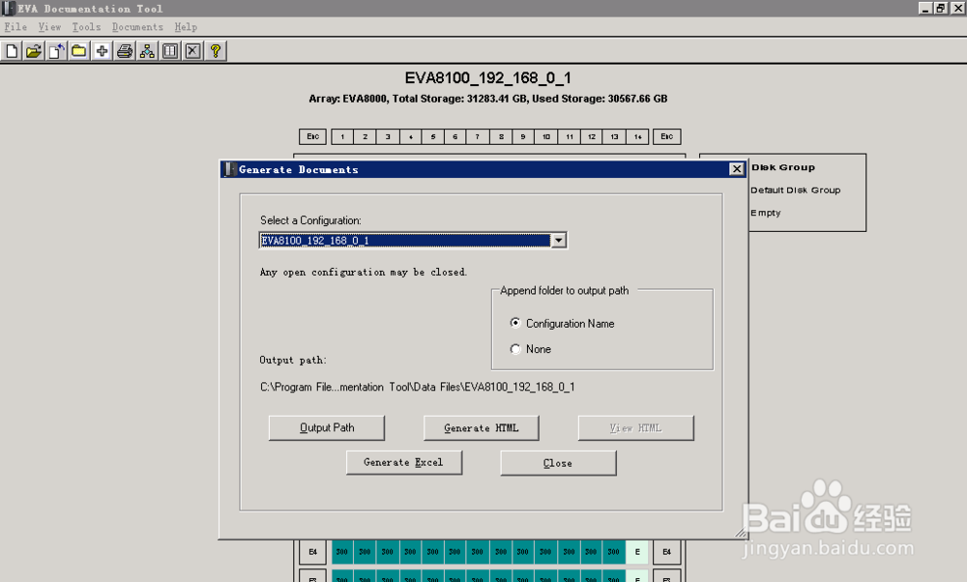Click column header 13 in enclosure diagram
This screenshot has height=582, width=967.
614,137
